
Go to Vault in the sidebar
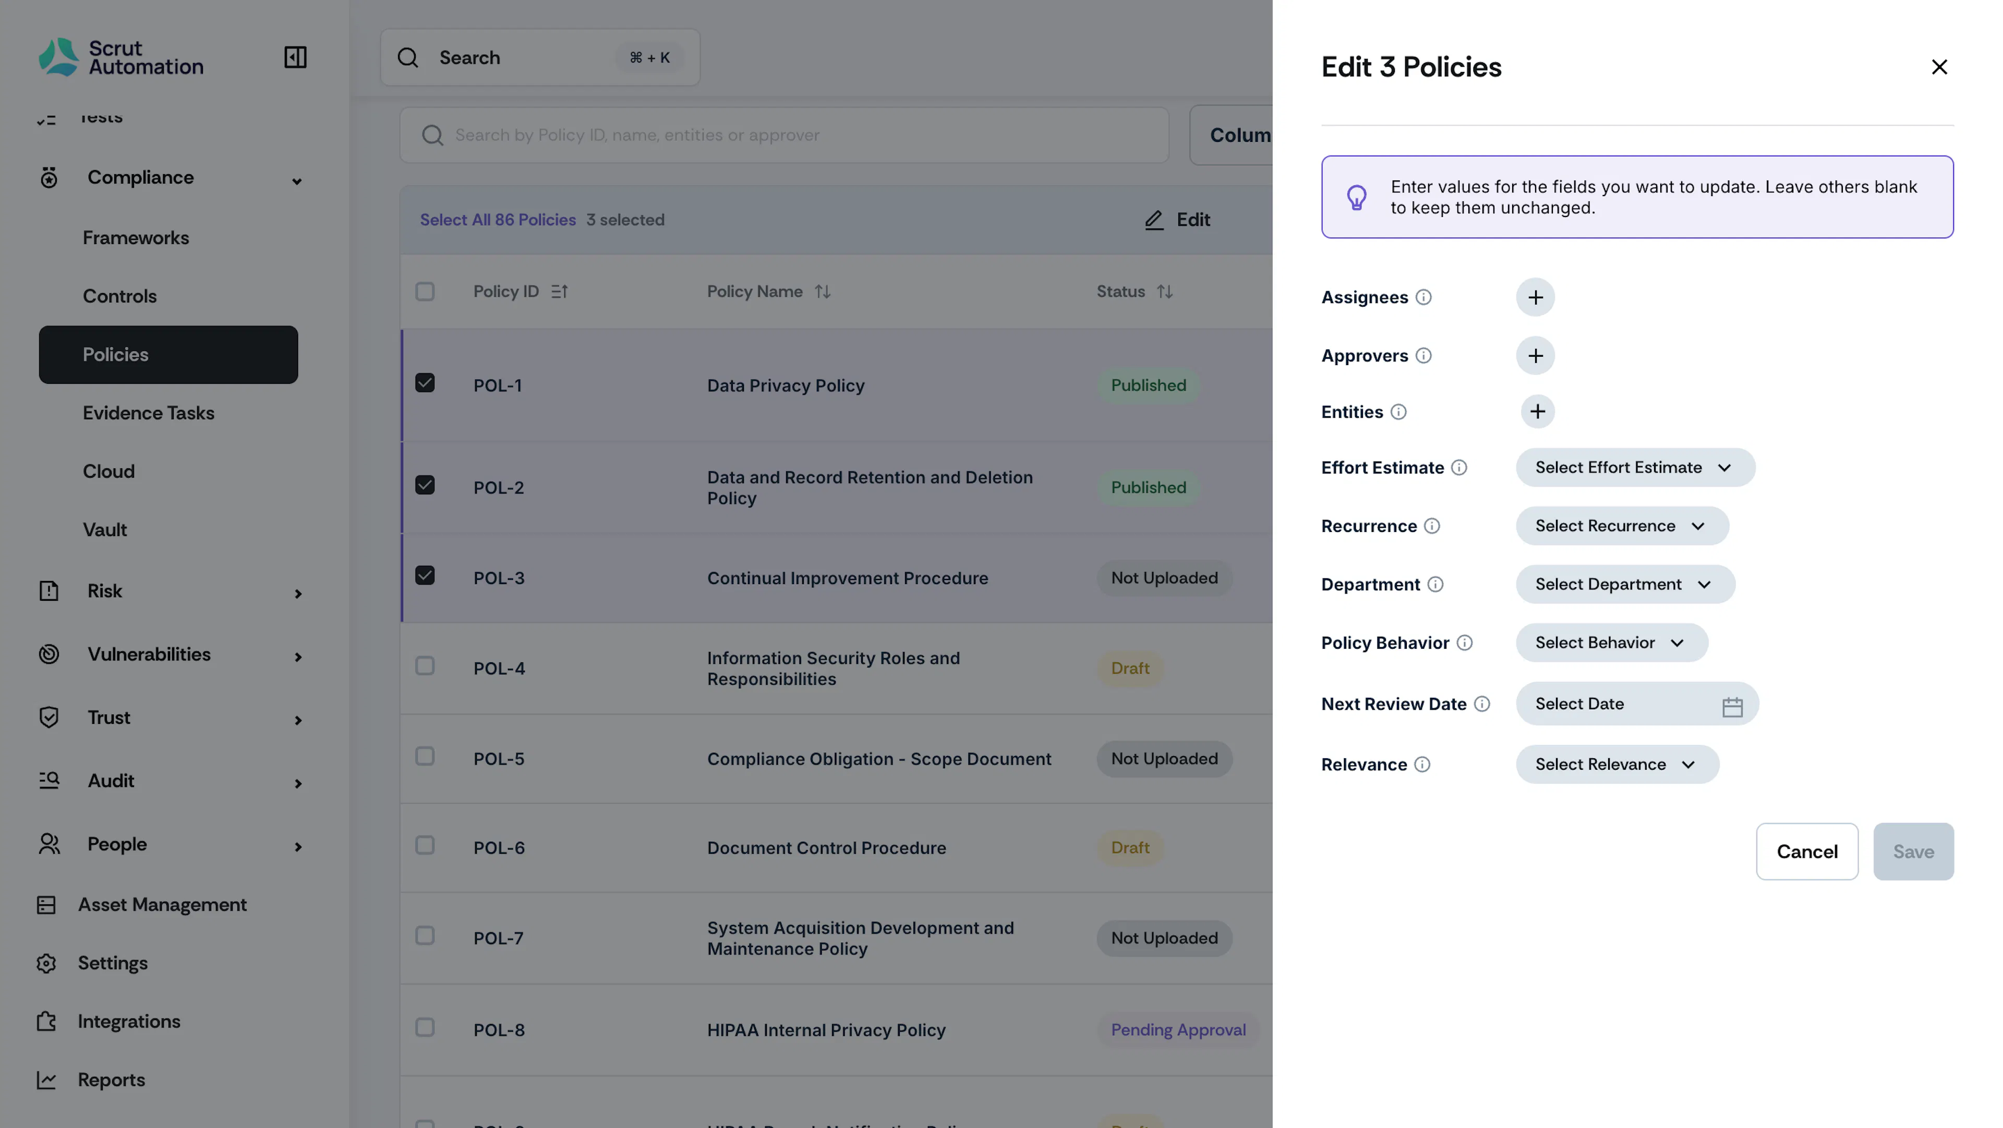(105, 530)
